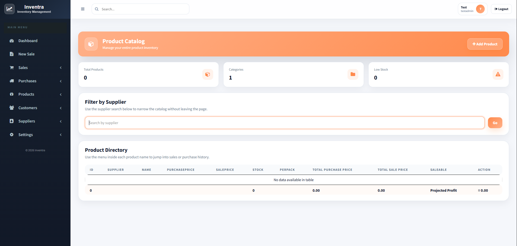Focus the Search by supplier field
The image size is (517, 246).
[x=284, y=123]
